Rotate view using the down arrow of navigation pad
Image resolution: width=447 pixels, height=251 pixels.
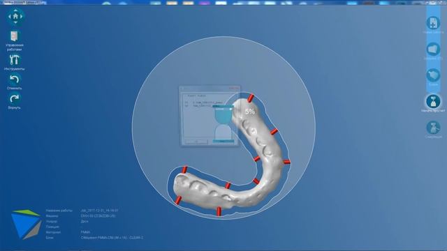15,22
